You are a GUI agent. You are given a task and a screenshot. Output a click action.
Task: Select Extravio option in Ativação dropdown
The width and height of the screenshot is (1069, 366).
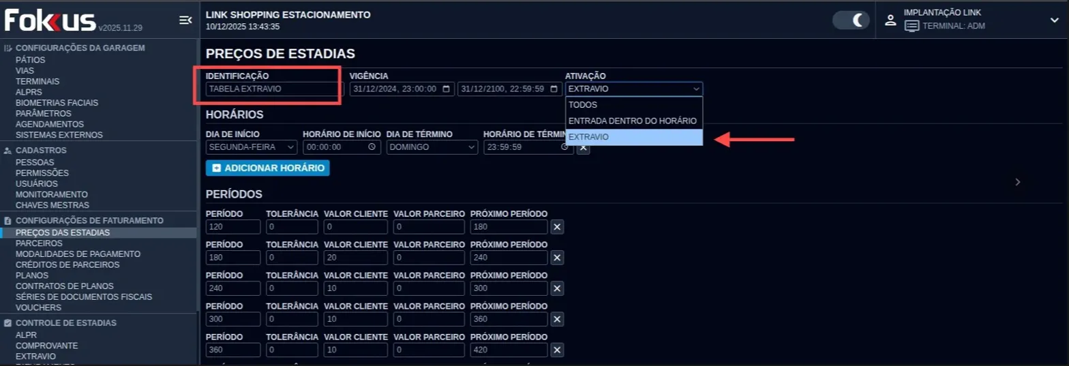pos(633,137)
